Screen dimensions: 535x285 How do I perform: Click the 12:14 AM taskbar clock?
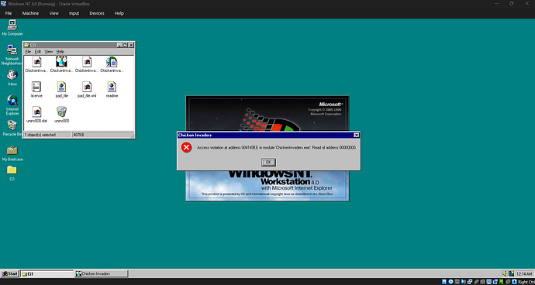click(x=524, y=273)
